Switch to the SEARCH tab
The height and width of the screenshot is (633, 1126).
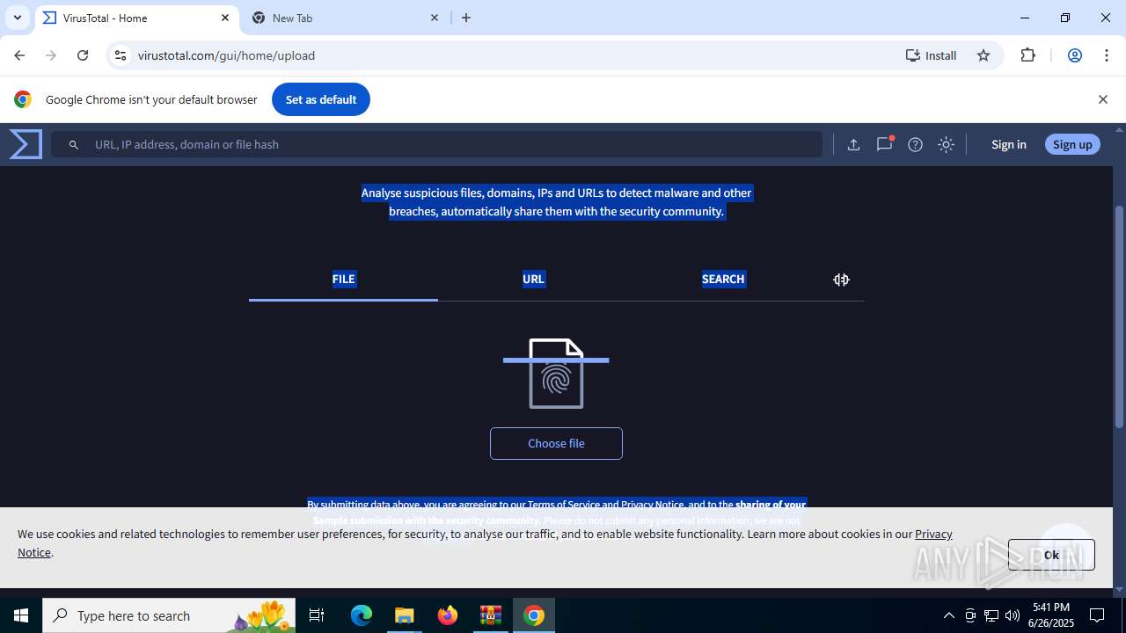click(723, 280)
